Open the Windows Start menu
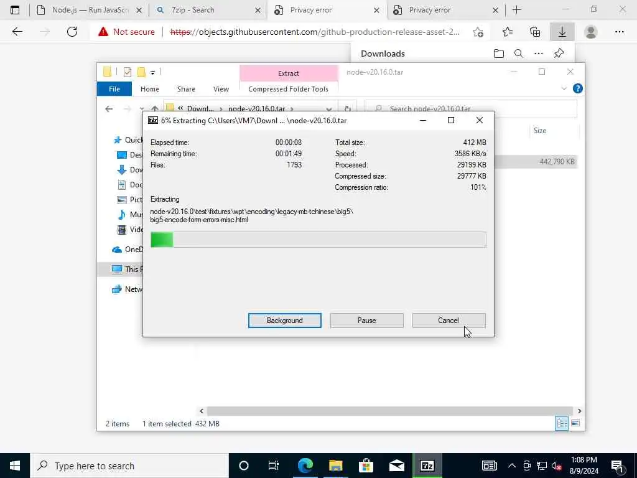637x478 pixels. 15,466
